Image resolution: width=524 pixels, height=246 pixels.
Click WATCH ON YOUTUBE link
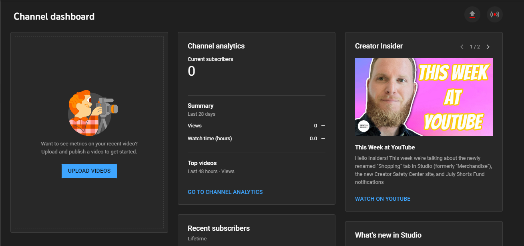(383, 199)
